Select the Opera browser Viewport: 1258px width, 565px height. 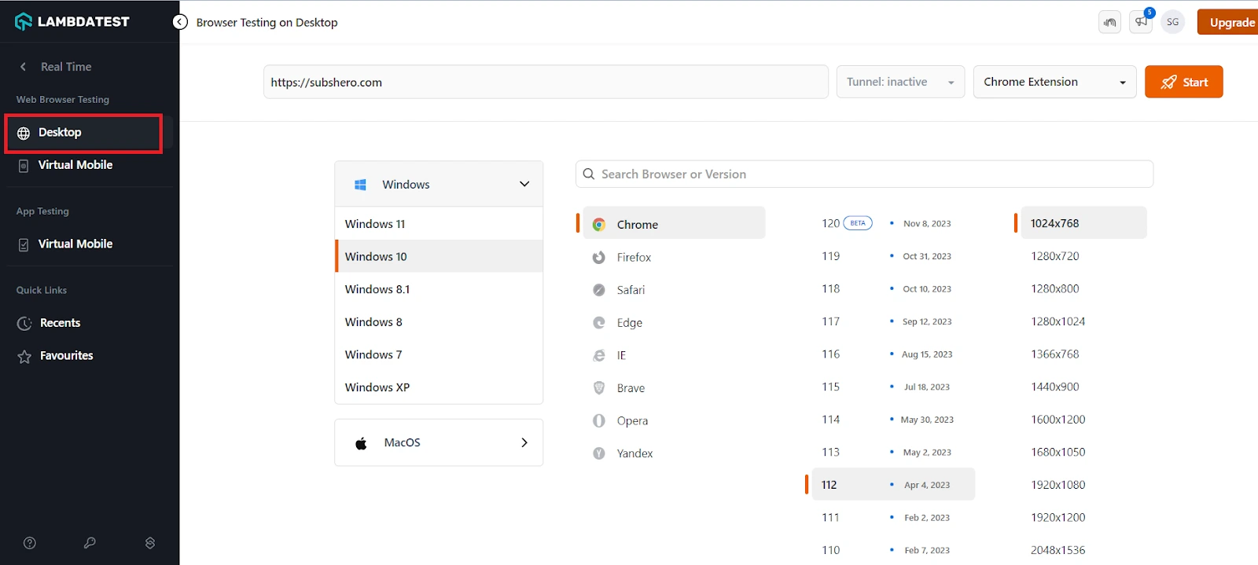[x=632, y=421]
